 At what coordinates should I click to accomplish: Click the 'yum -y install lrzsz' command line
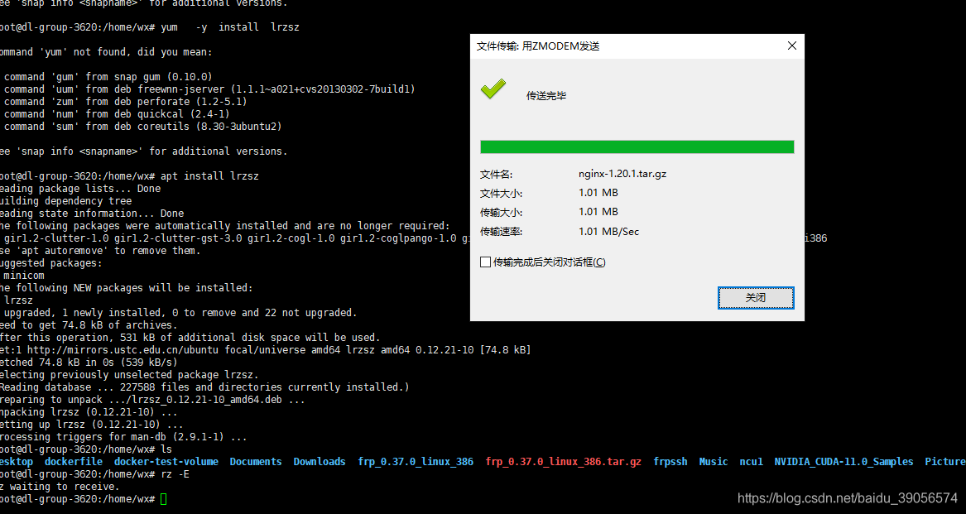coord(150,27)
